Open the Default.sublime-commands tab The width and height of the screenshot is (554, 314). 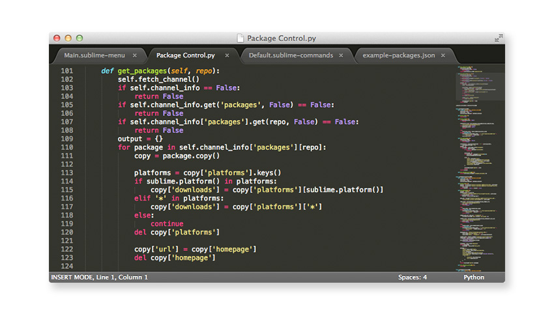tap(291, 55)
